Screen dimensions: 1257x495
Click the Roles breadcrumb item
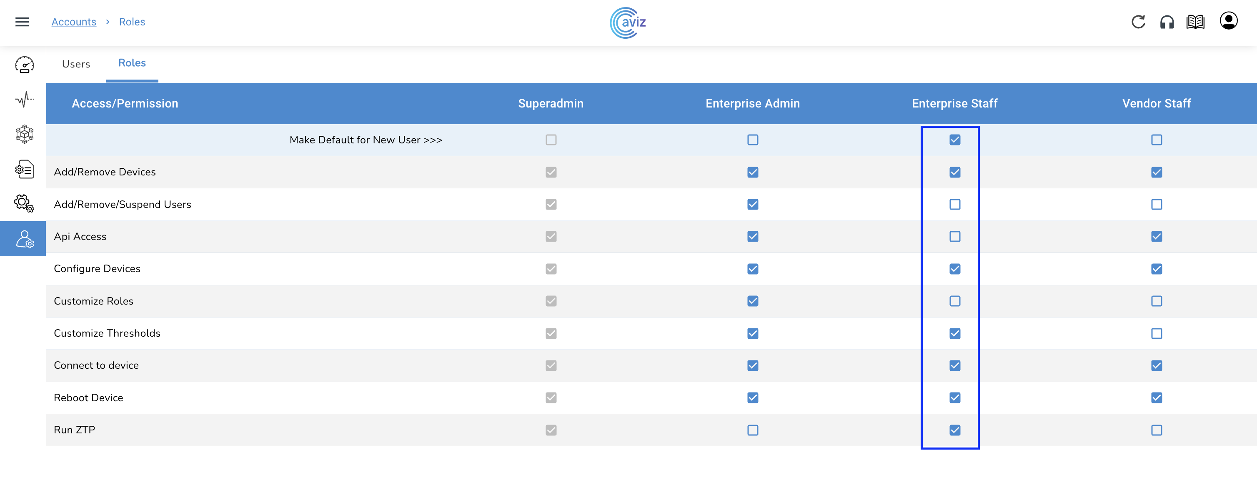point(132,22)
